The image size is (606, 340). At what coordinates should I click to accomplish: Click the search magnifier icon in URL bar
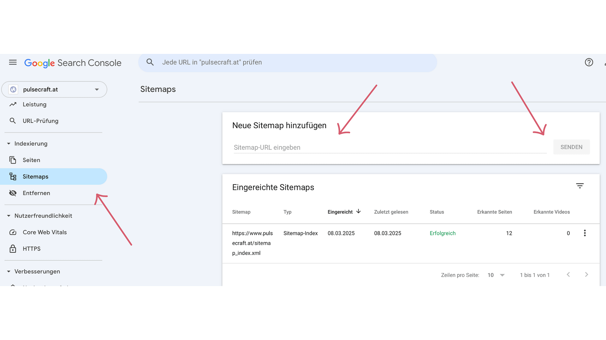pos(150,62)
